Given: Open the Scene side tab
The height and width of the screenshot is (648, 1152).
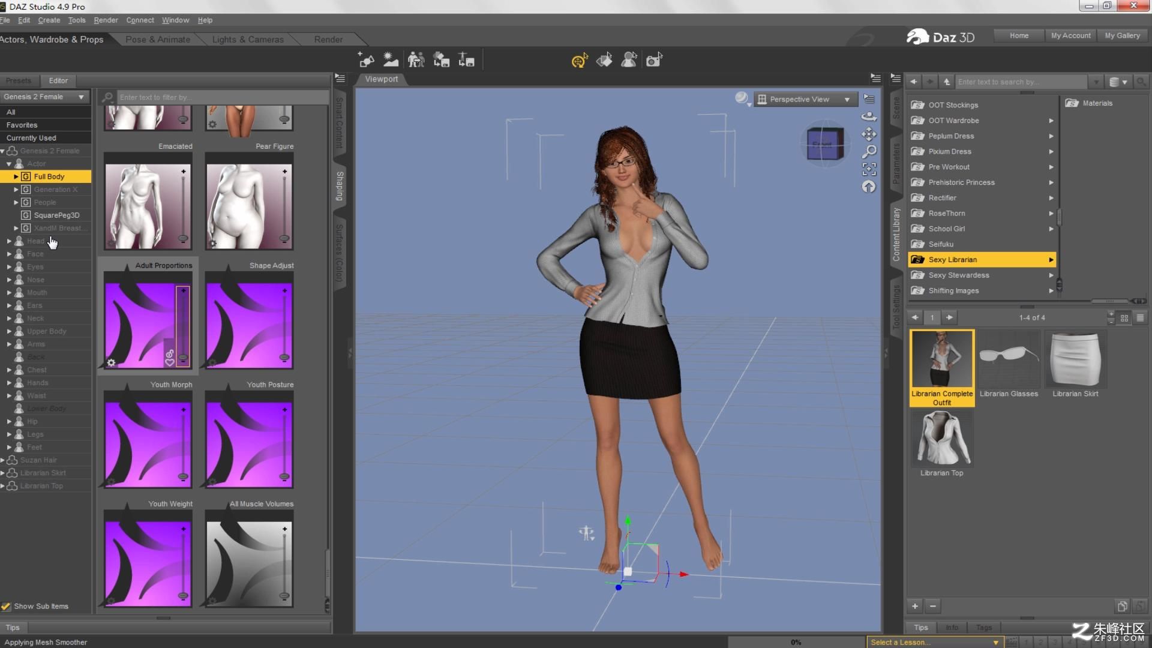Looking at the screenshot, I should (x=896, y=108).
